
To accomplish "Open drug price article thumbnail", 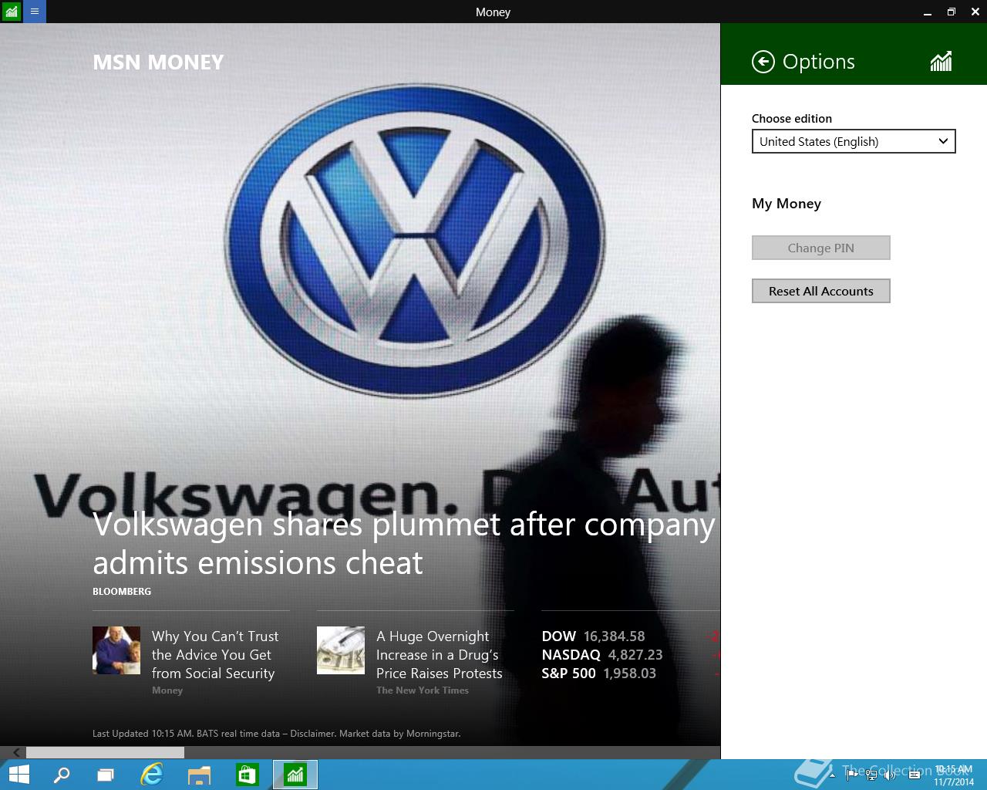I will pyautogui.click(x=341, y=650).
